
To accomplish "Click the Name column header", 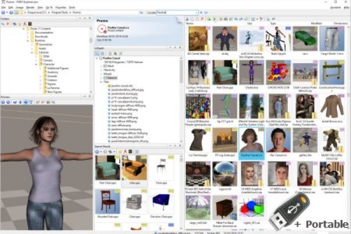I will [190, 24].
